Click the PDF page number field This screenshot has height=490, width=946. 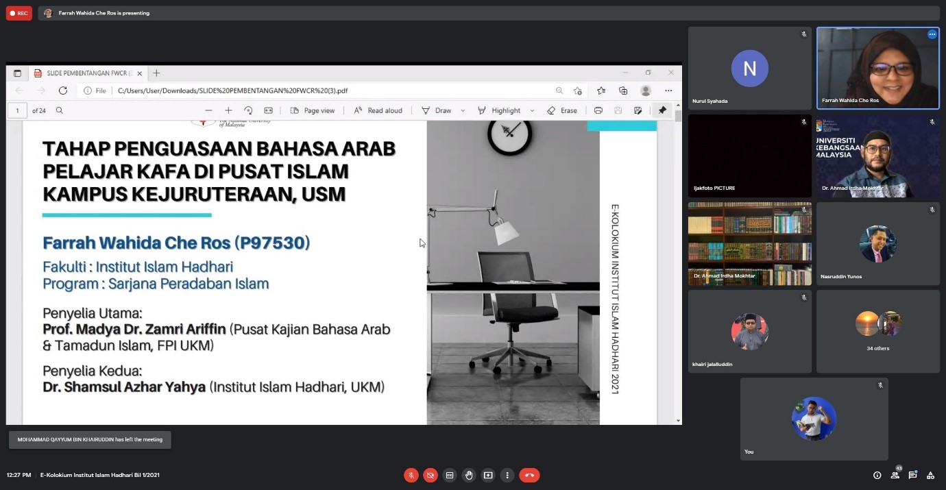tap(17, 110)
